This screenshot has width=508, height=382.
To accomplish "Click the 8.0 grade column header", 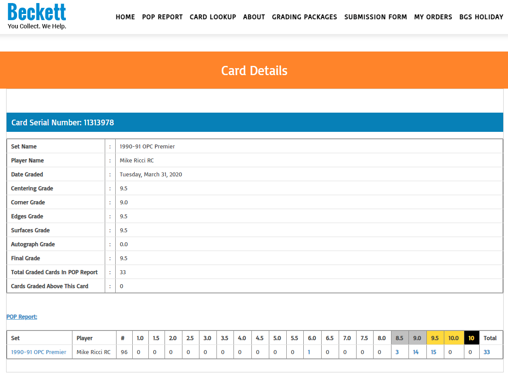I will [x=381, y=338].
